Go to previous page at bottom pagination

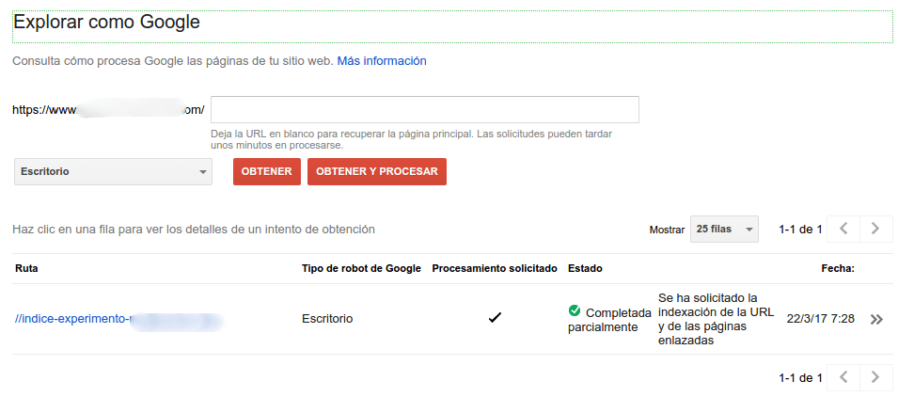coord(843,377)
